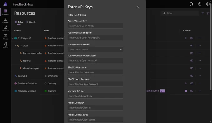Viewport: 212px width, 123px height.
Task: Open more actions for feedback-functions
Action: [200, 83]
